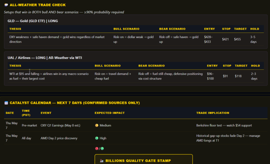Image resolution: width=270 pixels, height=164 pixels.
Task: Click 'Risk-off = safe haven → gold up' cell
Action: pos(179,39)
